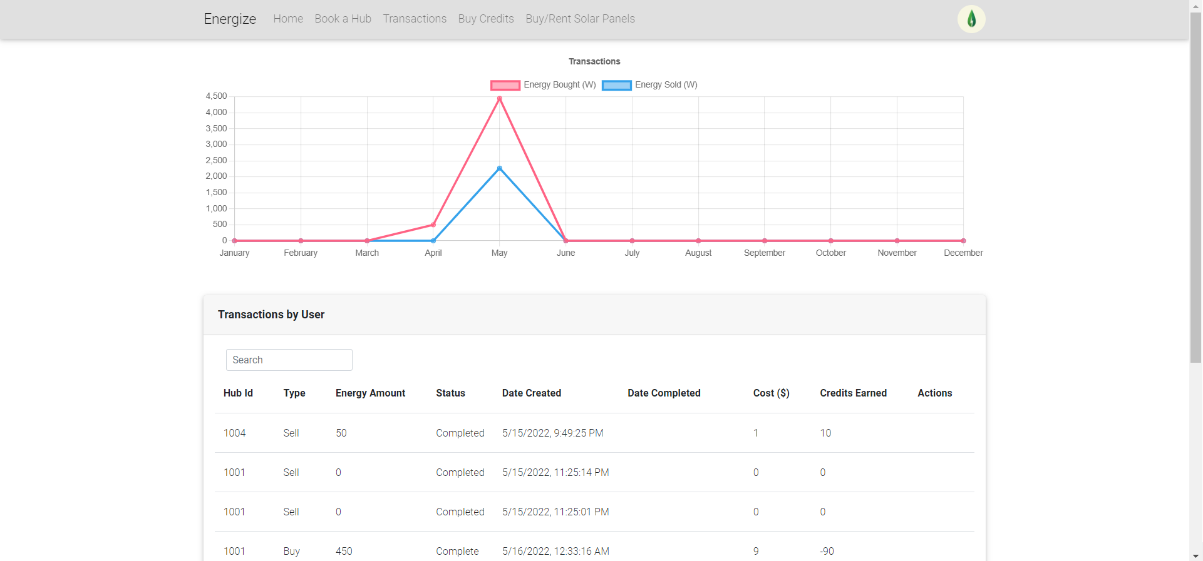
Task: Click the Transactions by User heading
Action: click(271, 315)
